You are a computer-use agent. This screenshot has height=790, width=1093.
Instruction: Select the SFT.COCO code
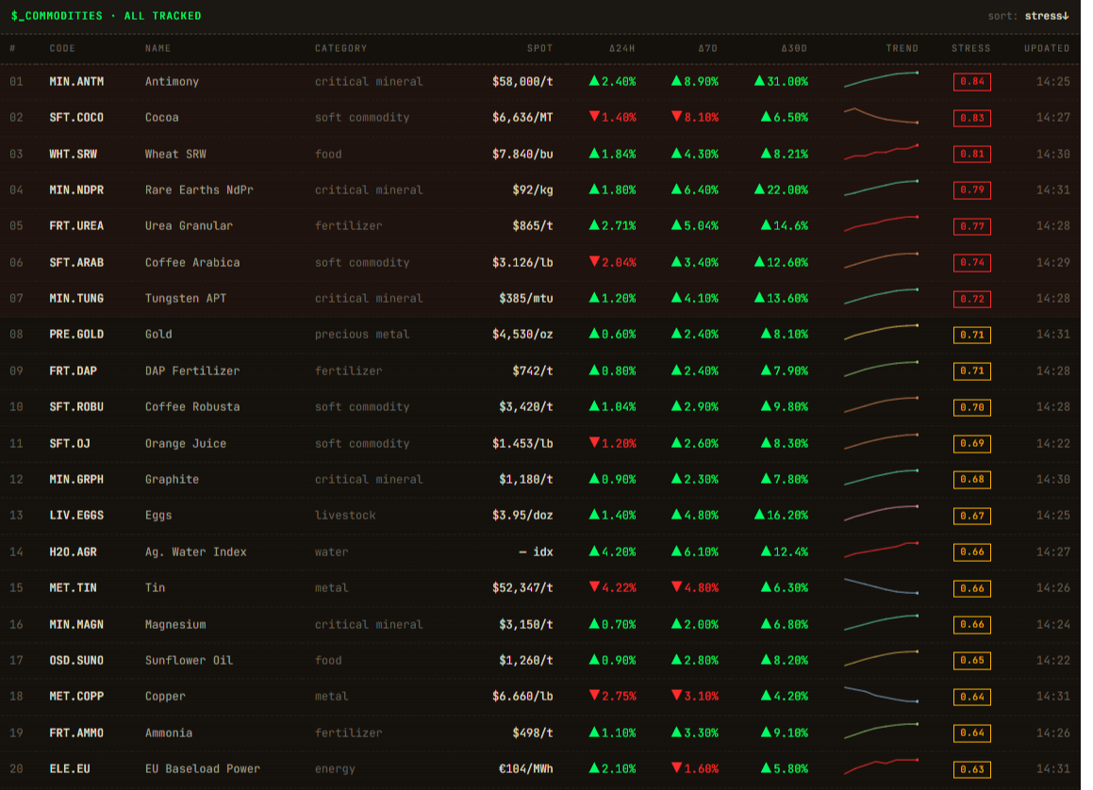[76, 118]
